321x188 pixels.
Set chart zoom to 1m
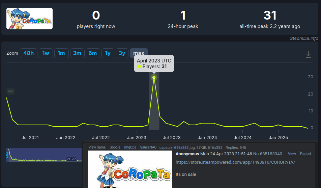61,53
